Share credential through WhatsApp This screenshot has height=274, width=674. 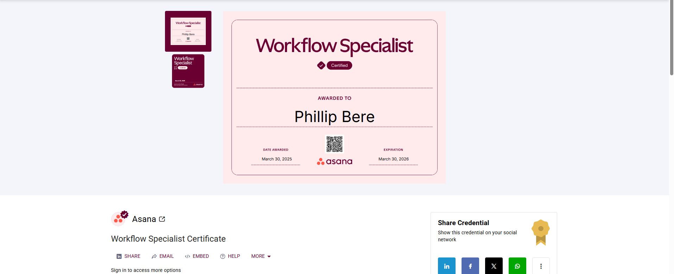point(517,266)
